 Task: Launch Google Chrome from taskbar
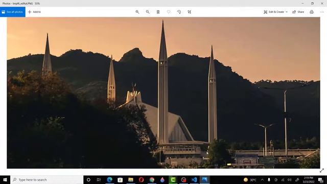tap(152, 179)
